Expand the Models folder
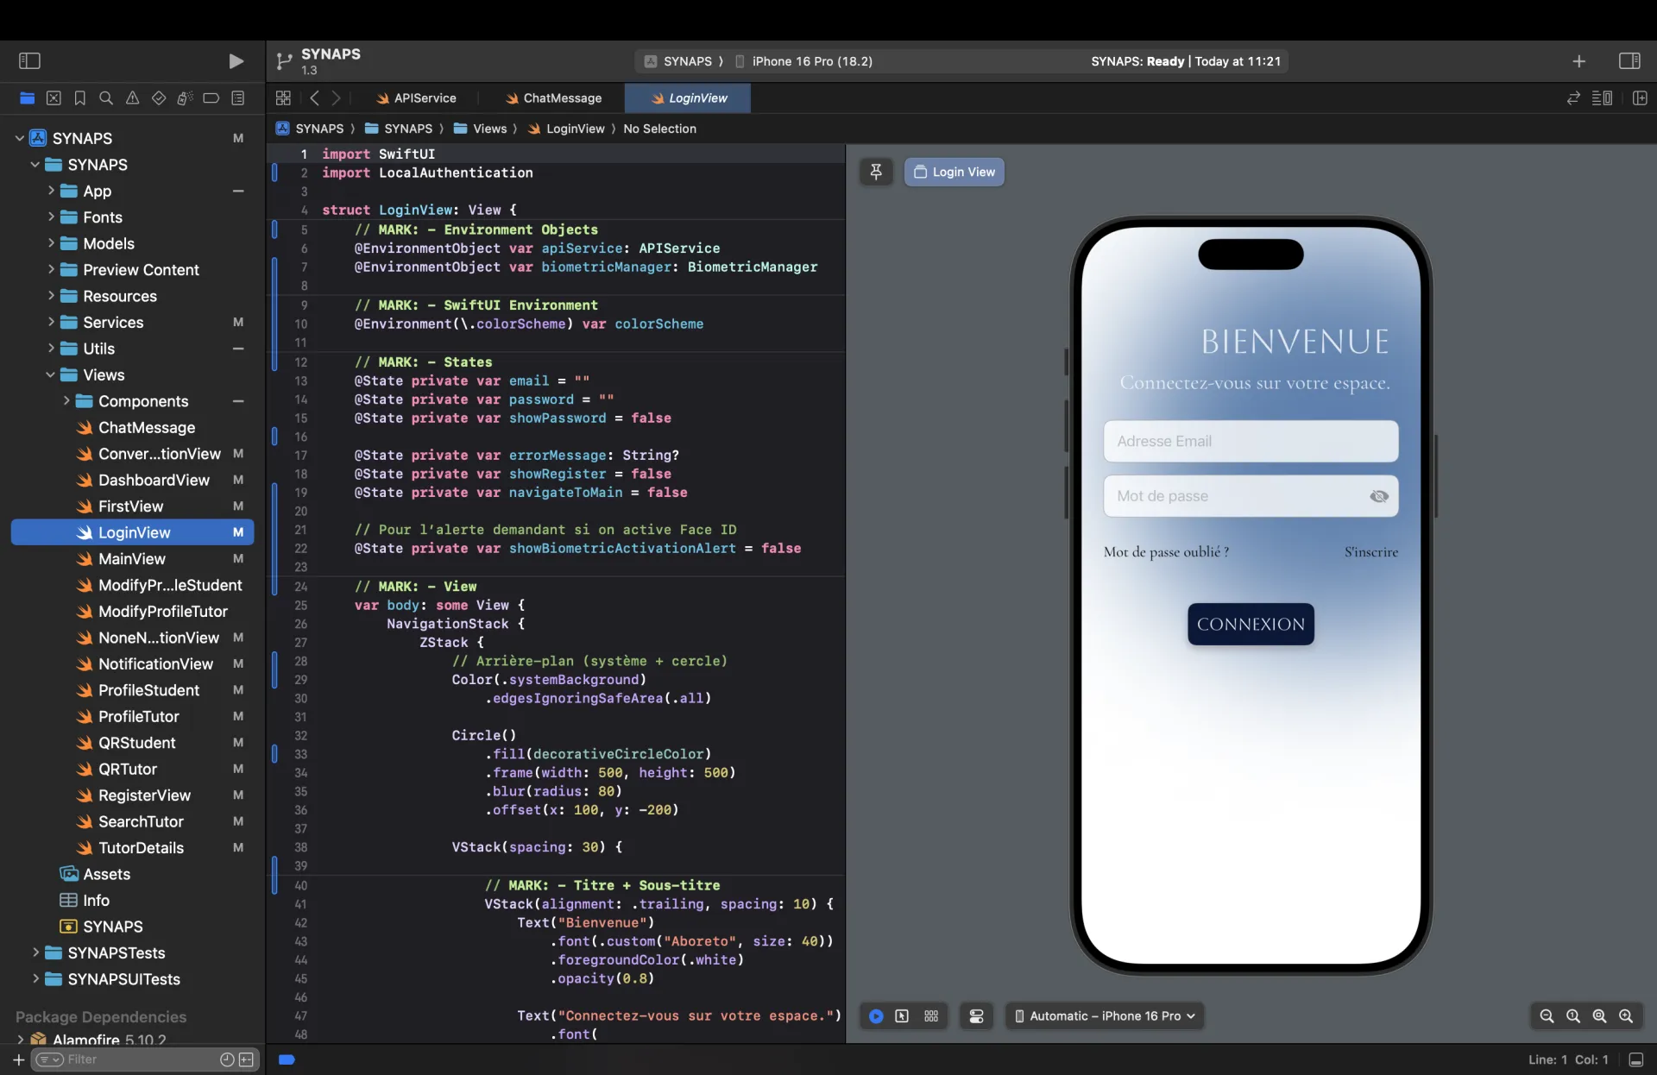The height and width of the screenshot is (1075, 1657). [51, 243]
